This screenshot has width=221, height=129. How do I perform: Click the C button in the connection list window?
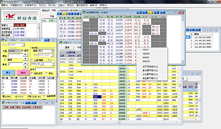pos(192,30)
